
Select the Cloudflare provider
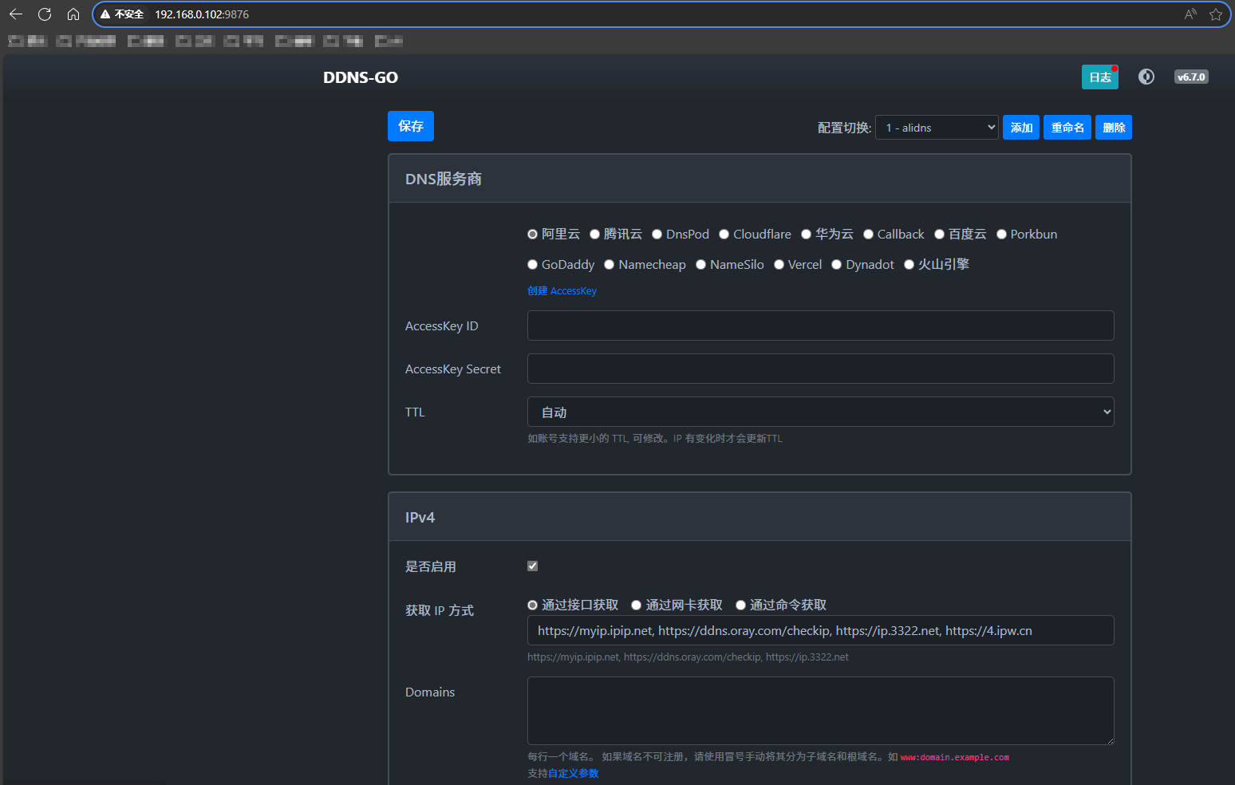click(x=724, y=234)
